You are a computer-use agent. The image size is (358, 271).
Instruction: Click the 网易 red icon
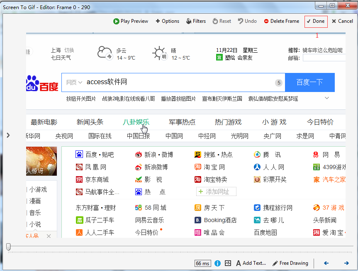point(316,155)
